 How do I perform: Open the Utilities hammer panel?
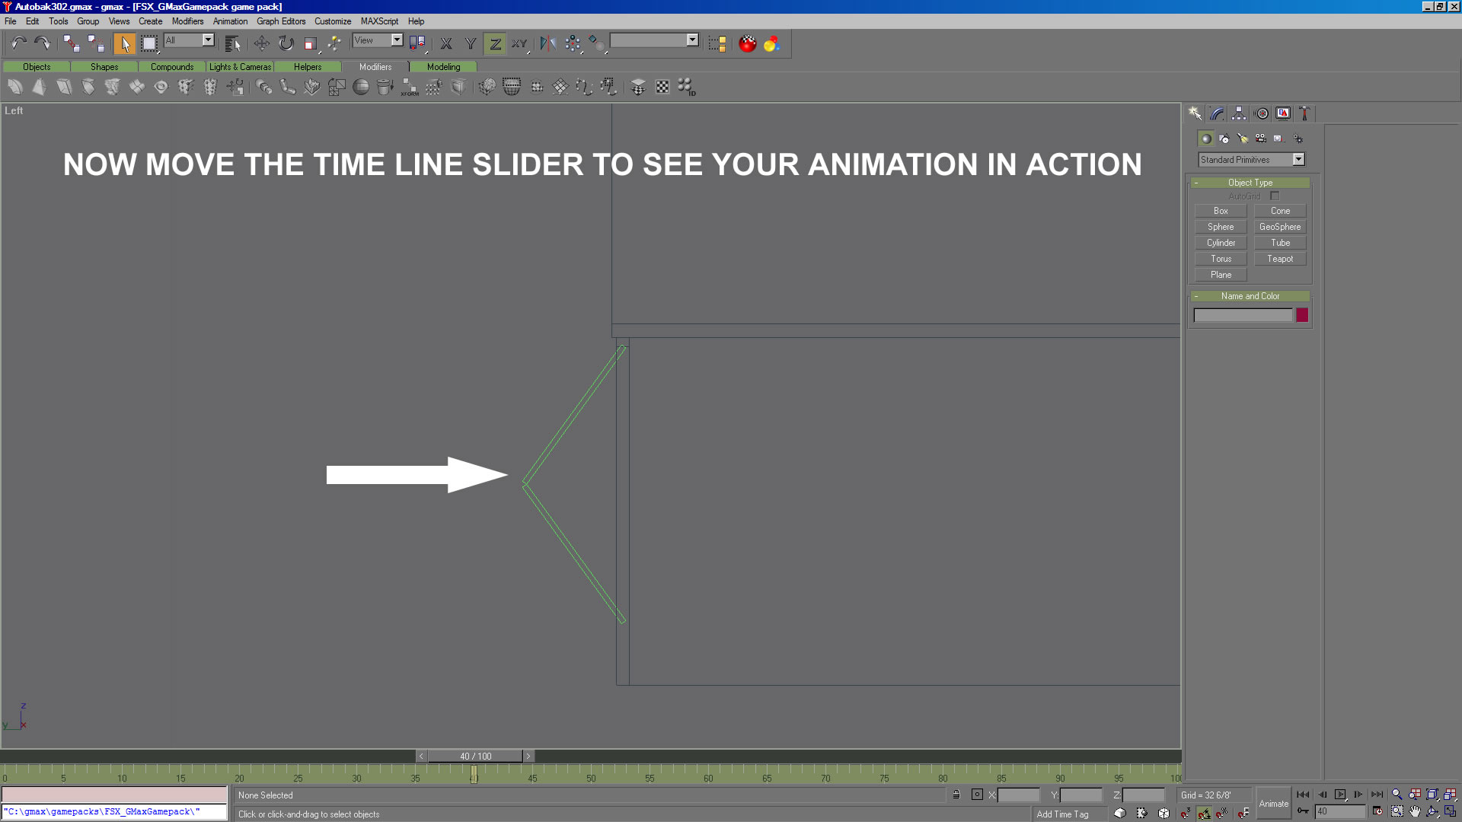click(x=1304, y=113)
